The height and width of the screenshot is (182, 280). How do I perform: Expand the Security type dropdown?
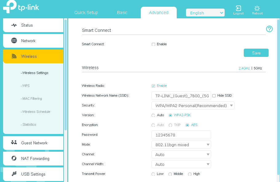193,106
